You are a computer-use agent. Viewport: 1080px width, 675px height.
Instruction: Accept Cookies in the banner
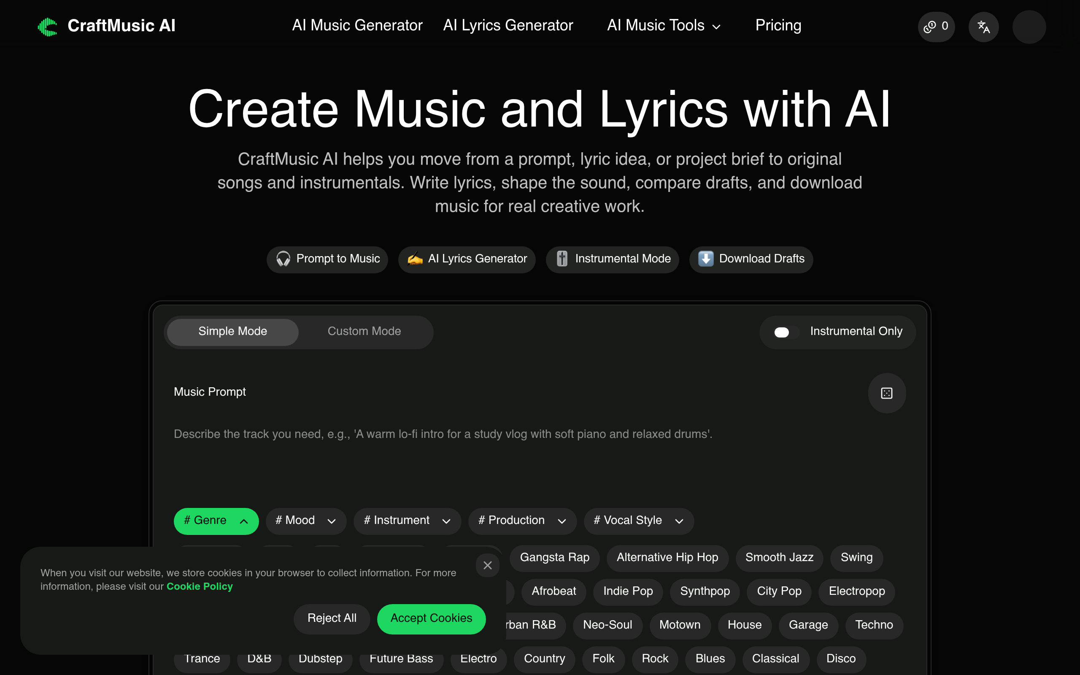[431, 619]
